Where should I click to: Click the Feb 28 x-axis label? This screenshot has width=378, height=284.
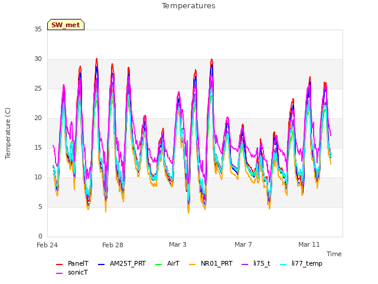tap(113, 245)
